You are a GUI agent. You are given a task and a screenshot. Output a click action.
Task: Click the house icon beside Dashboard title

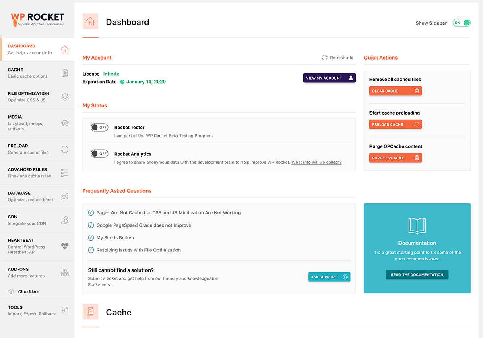[90, 22]
